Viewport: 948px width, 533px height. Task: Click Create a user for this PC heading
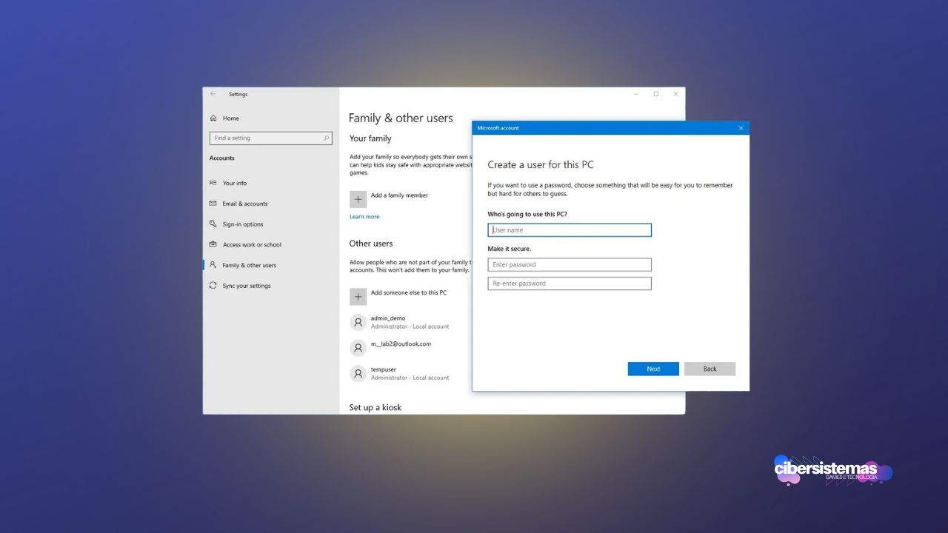[541, 164]
